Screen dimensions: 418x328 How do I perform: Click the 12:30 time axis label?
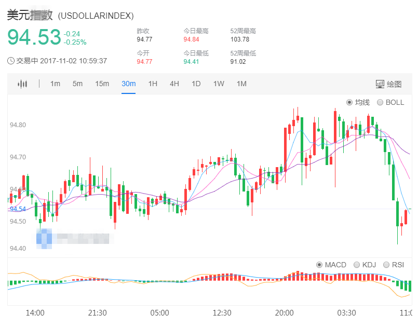[222, 313]
